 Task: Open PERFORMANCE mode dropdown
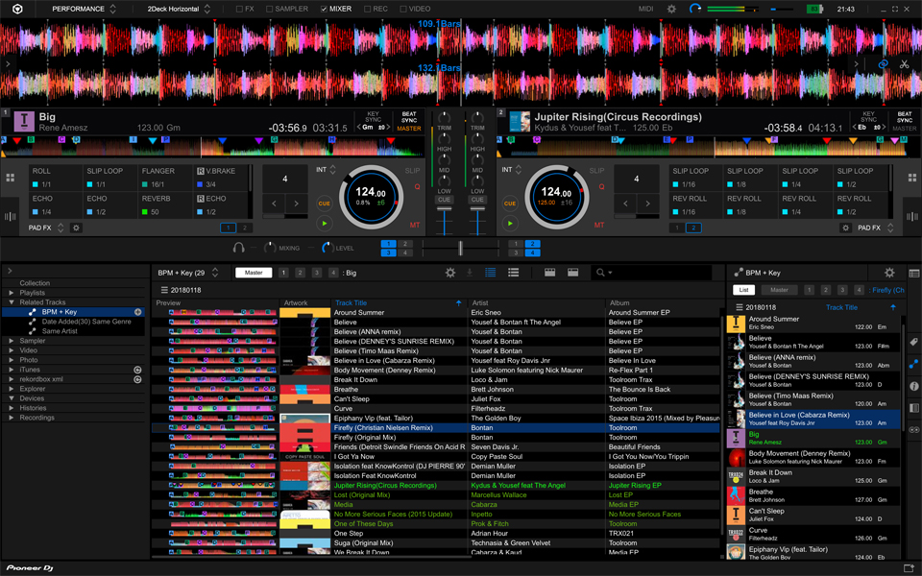tap(84, 9)
